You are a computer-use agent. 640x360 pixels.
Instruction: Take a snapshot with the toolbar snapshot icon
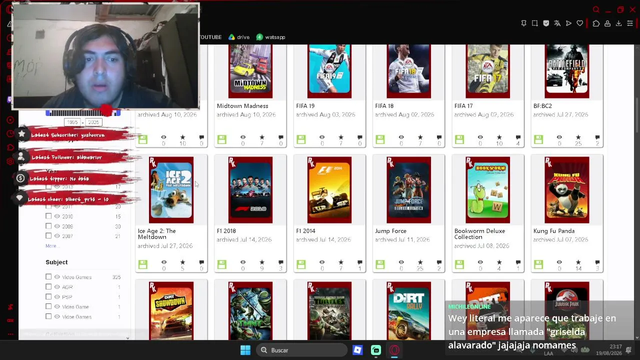pyautogui.click(x=535, y=23)
